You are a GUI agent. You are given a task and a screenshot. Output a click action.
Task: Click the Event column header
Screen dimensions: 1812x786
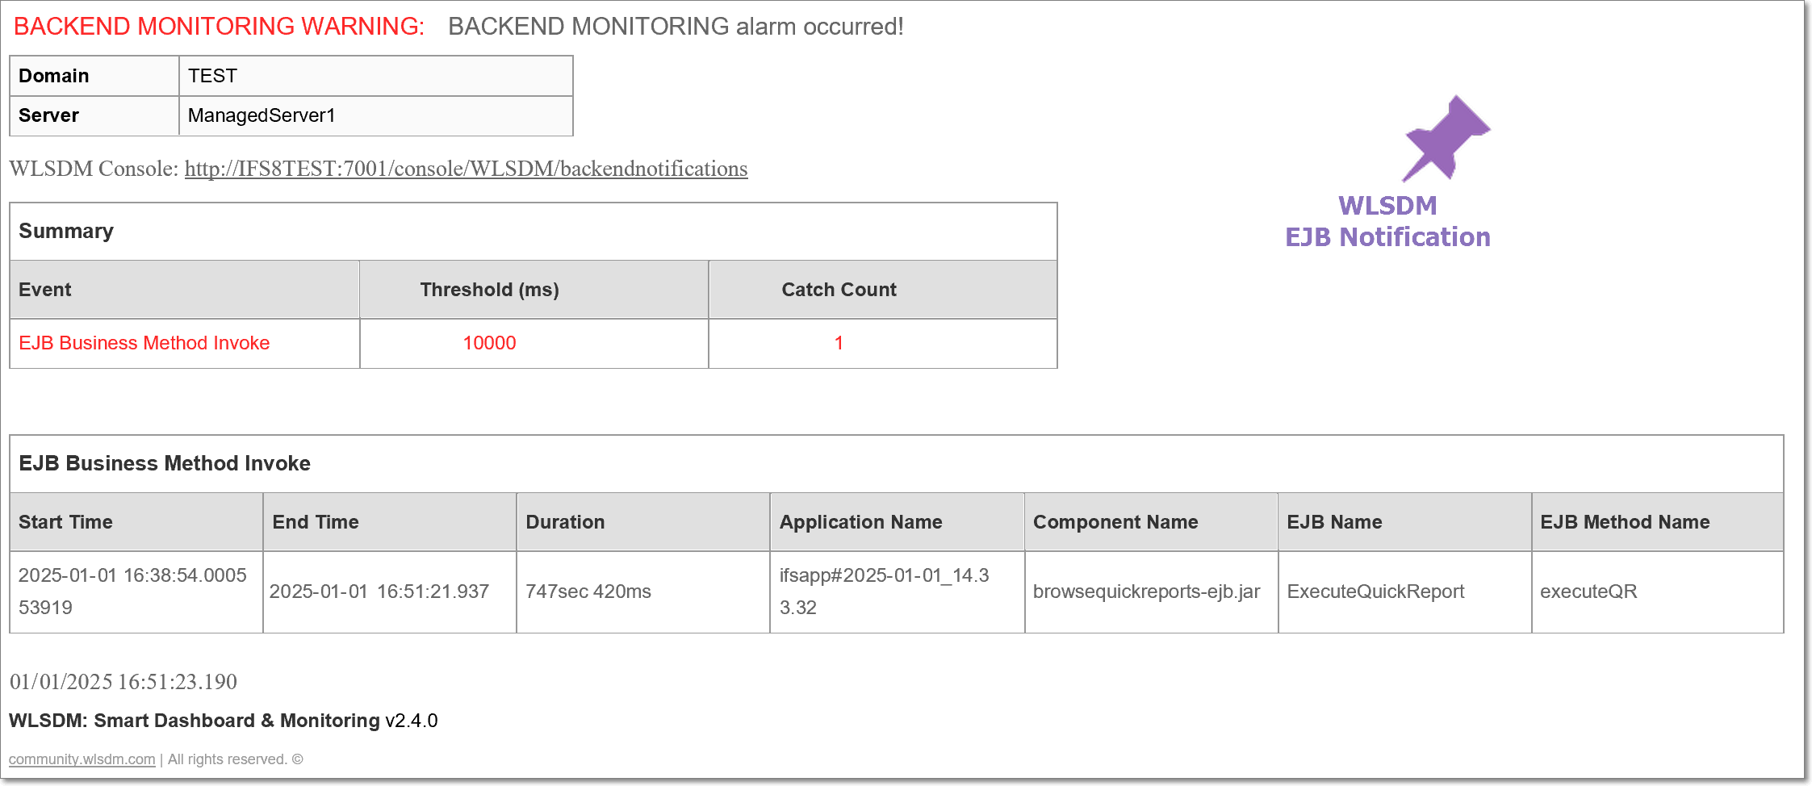[x=184, y=290]
